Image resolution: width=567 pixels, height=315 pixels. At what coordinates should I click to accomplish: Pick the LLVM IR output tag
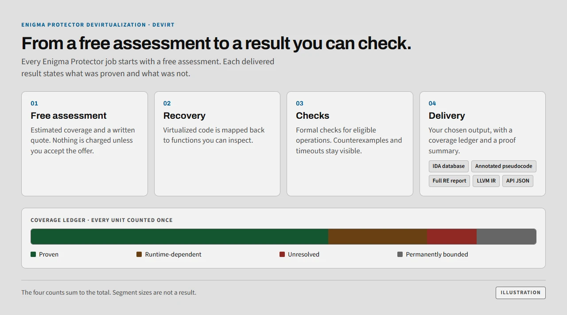click(486, 181)
